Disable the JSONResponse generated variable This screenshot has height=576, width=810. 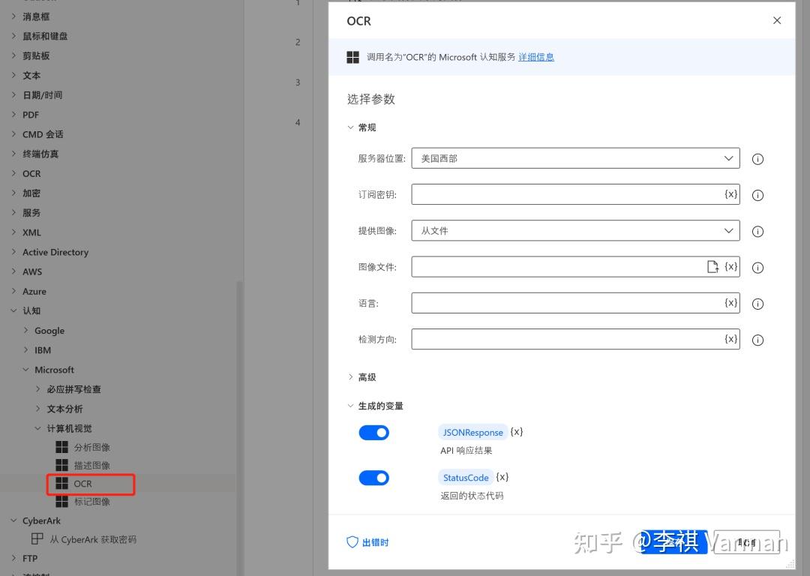373,432
